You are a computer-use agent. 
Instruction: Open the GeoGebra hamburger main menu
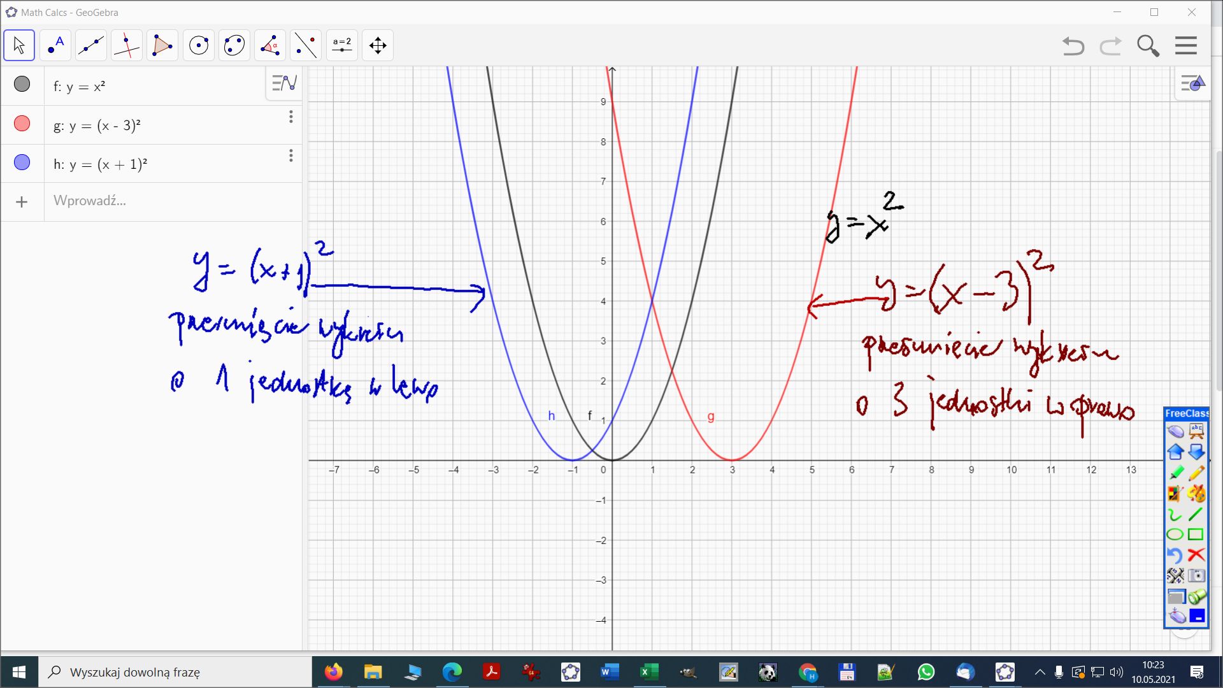click(x=1186, y=46)
